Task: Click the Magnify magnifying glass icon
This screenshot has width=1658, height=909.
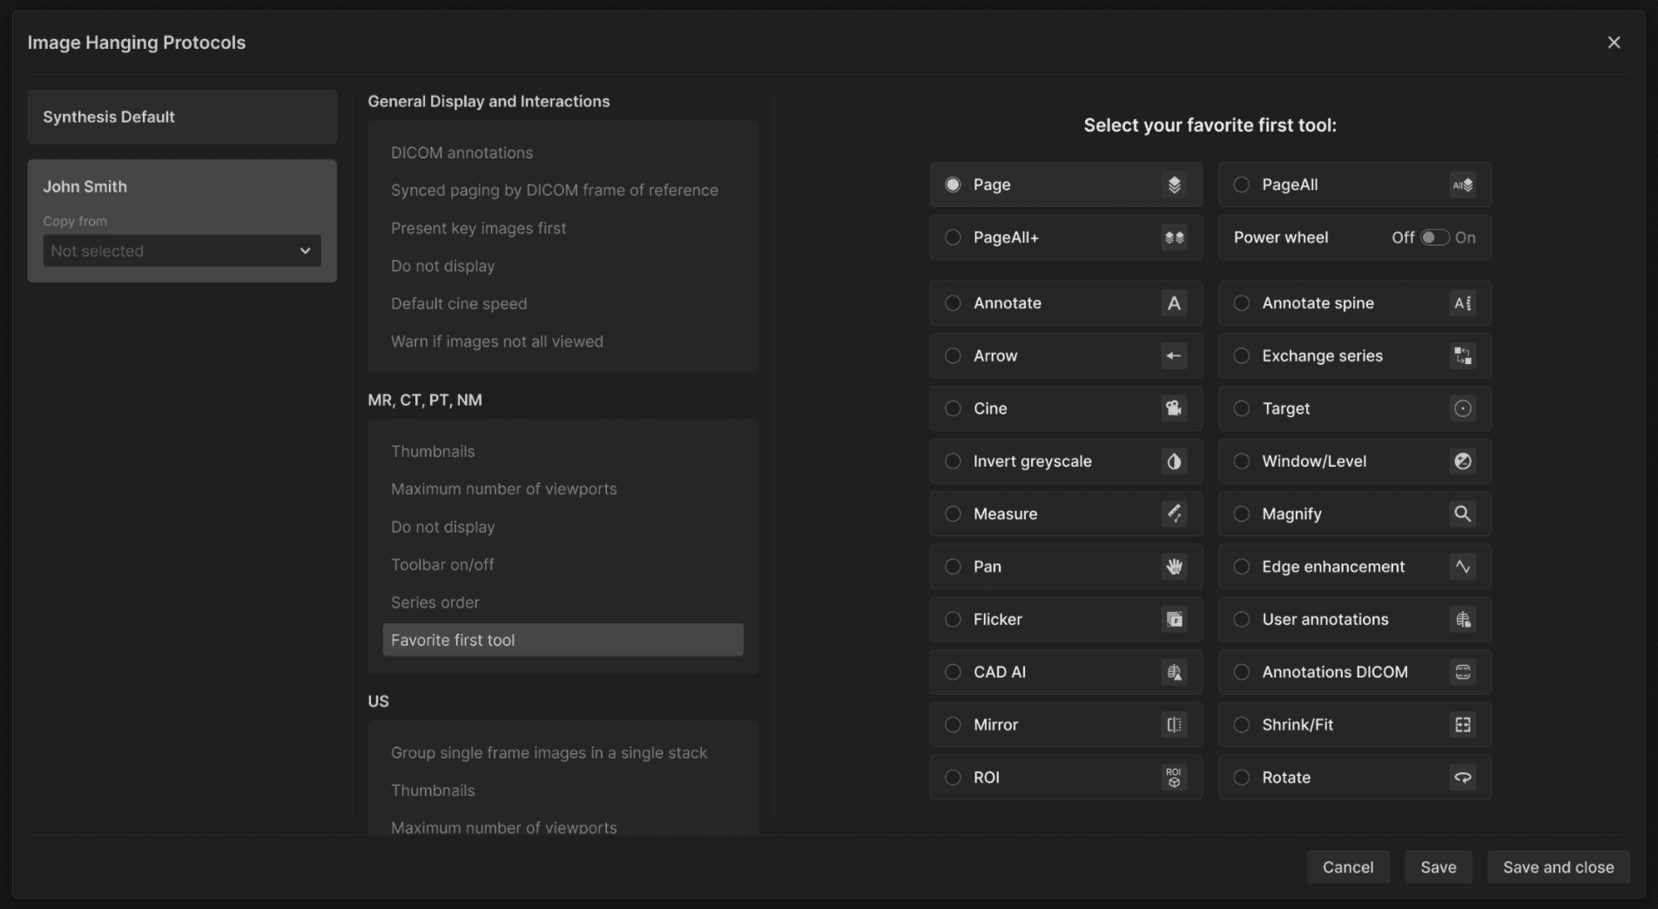Action: 1462,514
